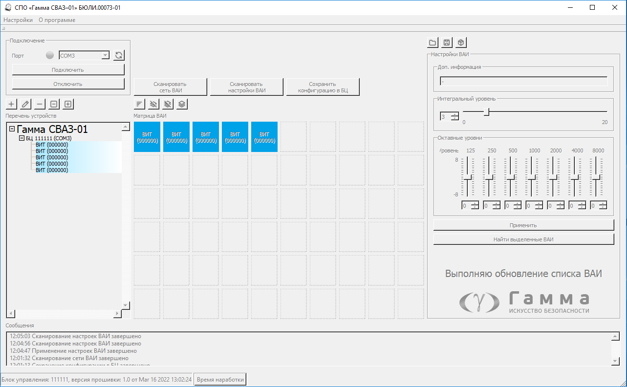Click the spin box under the 2000 slider
Screen dimensions: 627x387
[556, 206]
